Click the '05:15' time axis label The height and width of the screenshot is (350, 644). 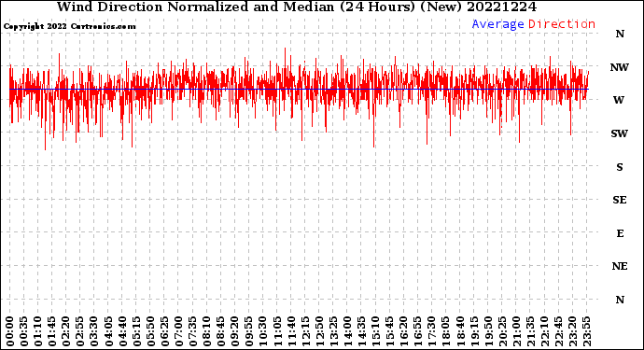[x=136, y=332]
